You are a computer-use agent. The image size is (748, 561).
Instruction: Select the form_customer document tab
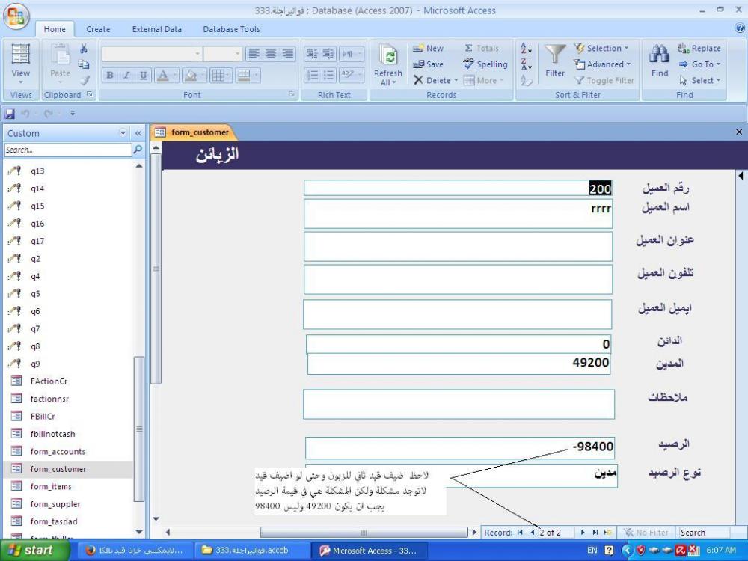pyautogui.click(x=193, y=132)
